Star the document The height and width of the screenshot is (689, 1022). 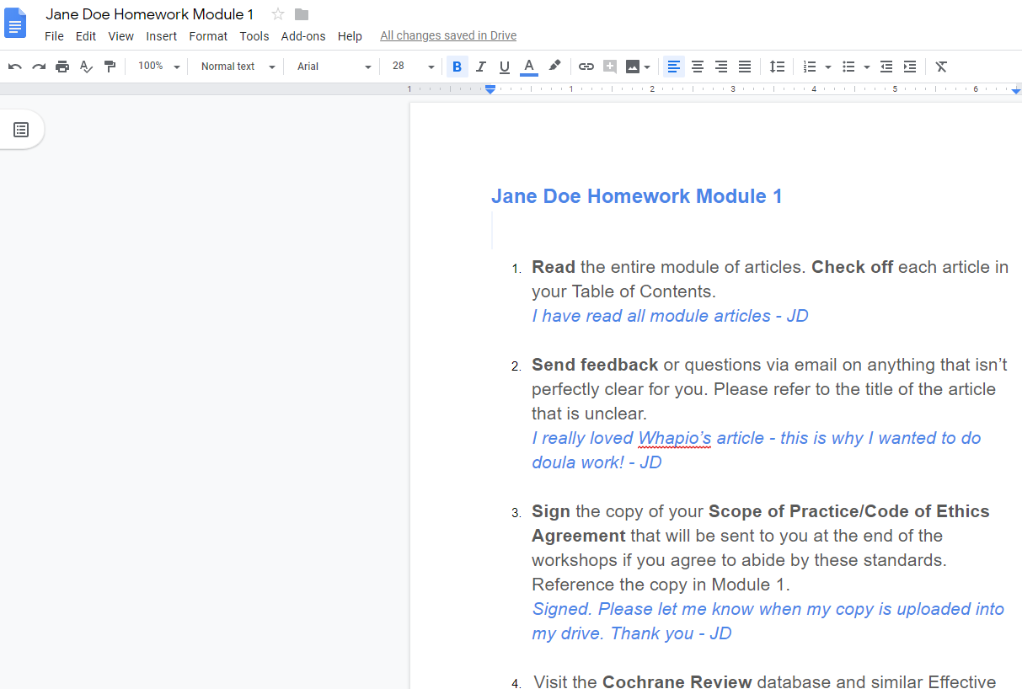278,14
